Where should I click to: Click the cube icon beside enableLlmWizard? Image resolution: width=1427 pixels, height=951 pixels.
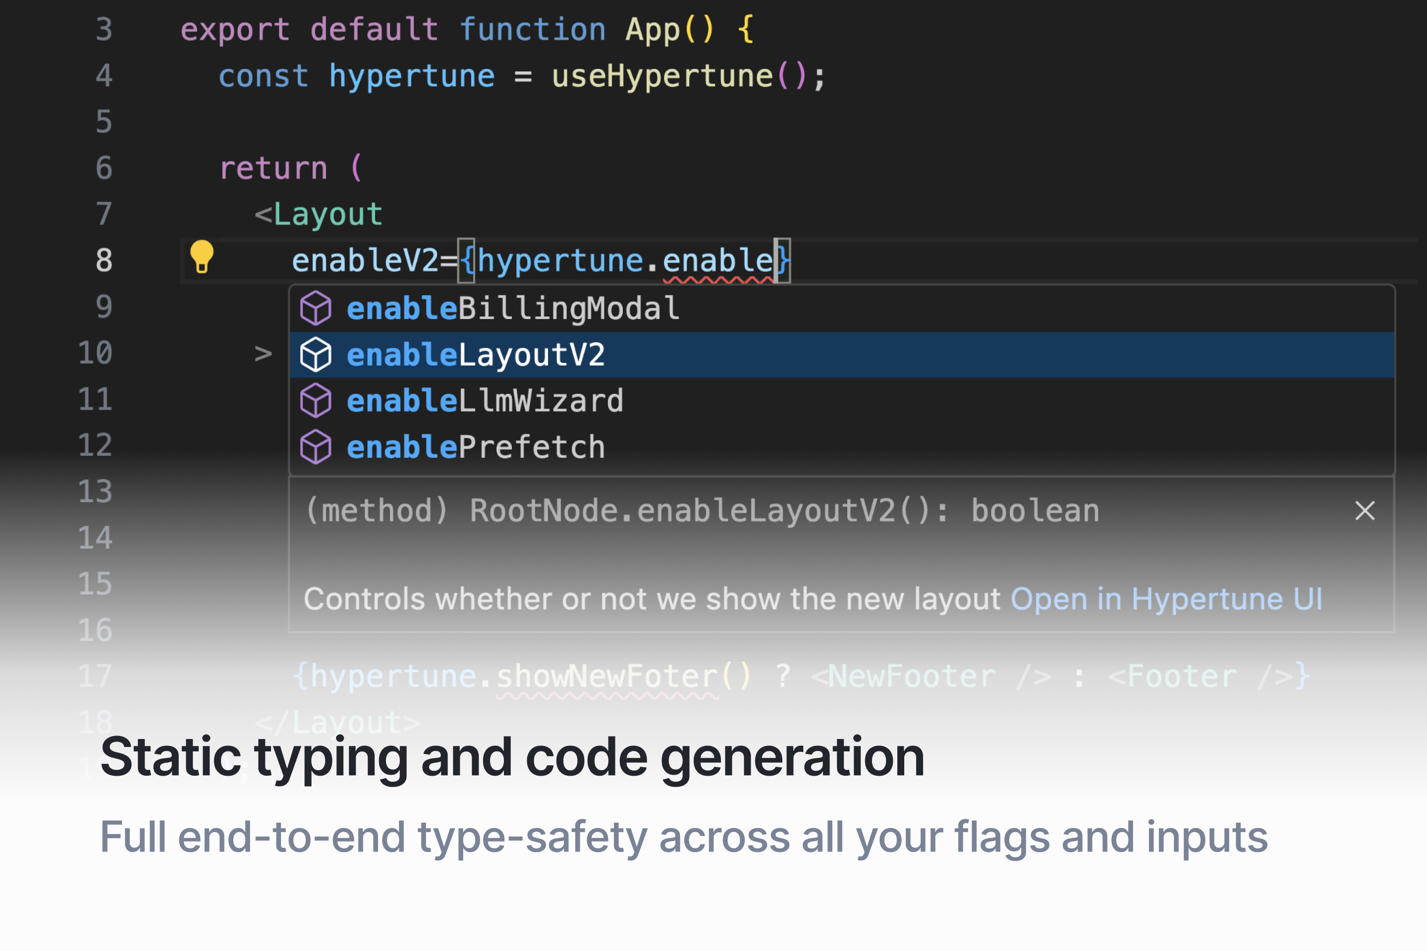click(316, 401)
